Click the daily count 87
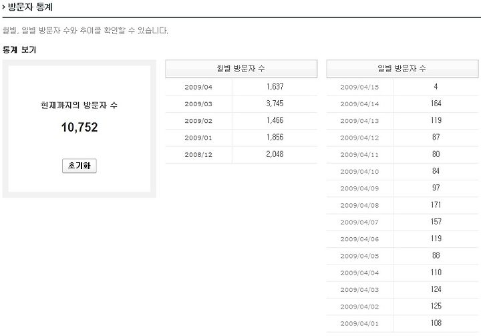 tap(436, 138)
